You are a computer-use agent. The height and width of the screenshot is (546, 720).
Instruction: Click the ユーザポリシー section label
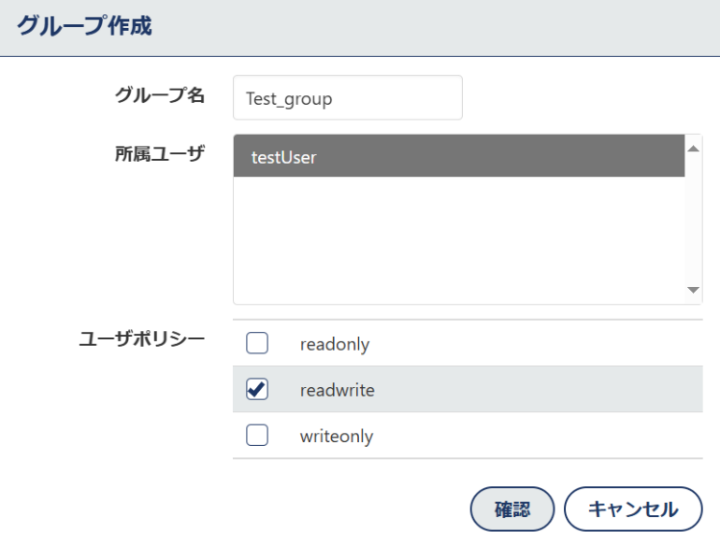pyautogui.click(x=141, y=339)
